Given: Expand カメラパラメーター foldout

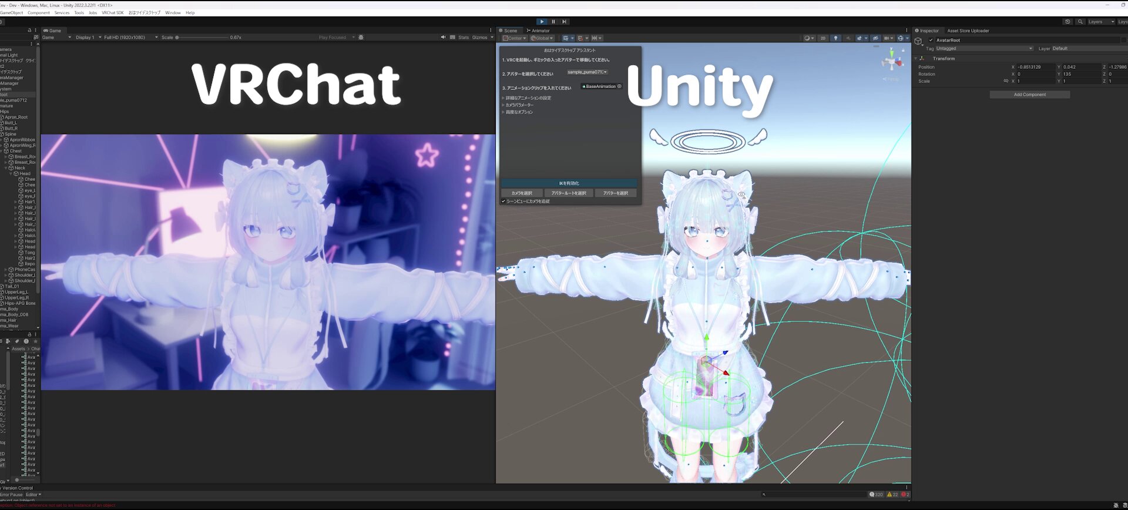Looking at the screenshot, I should [x=518, y=105].
